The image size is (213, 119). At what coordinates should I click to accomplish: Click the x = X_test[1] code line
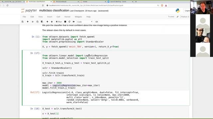click(x=51, y=114)
